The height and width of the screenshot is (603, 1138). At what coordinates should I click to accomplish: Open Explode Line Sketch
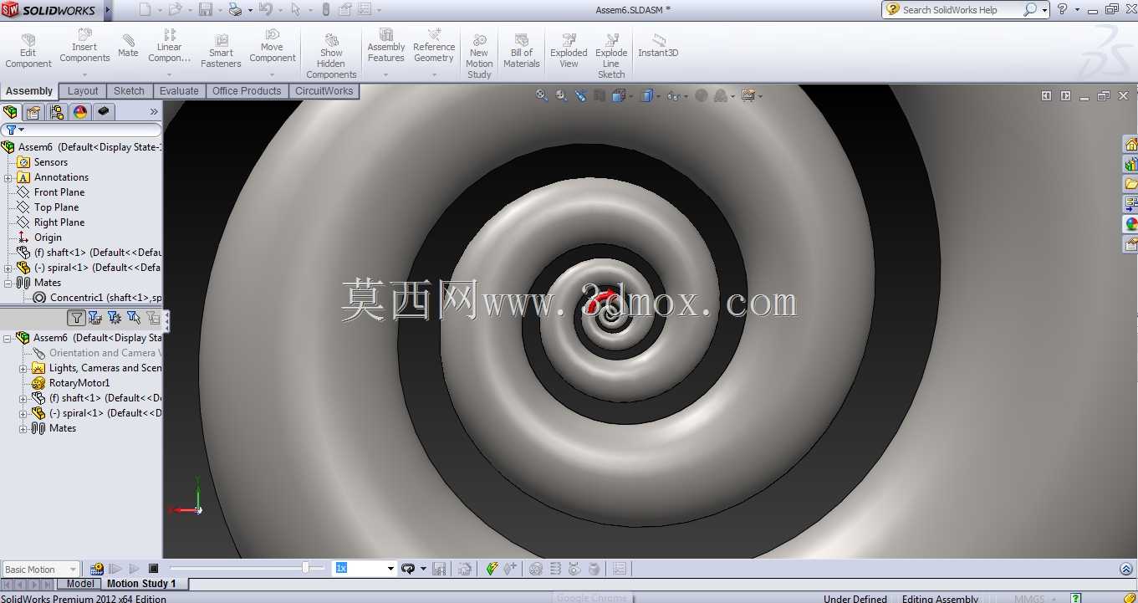(611, 56)
